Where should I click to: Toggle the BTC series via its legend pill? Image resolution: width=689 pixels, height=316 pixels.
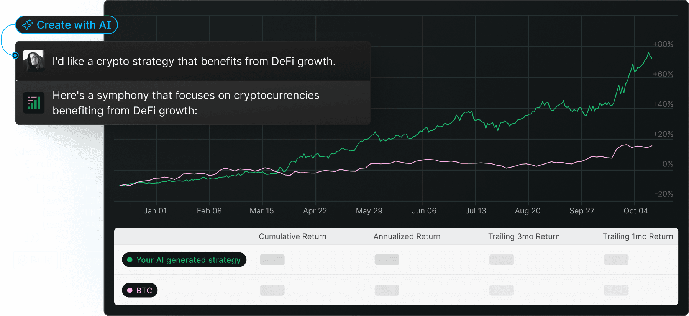point(139,290)
